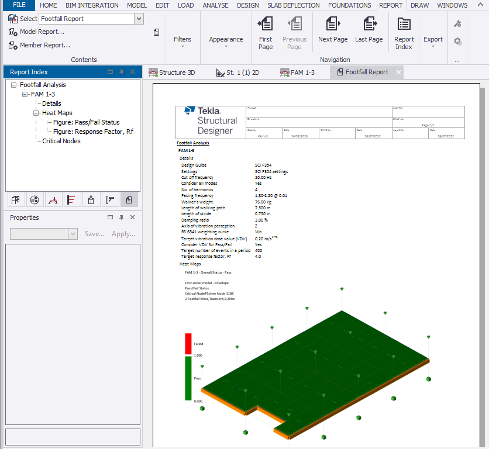Click the wrench settings icon right of Export

[x=457, y=23]
